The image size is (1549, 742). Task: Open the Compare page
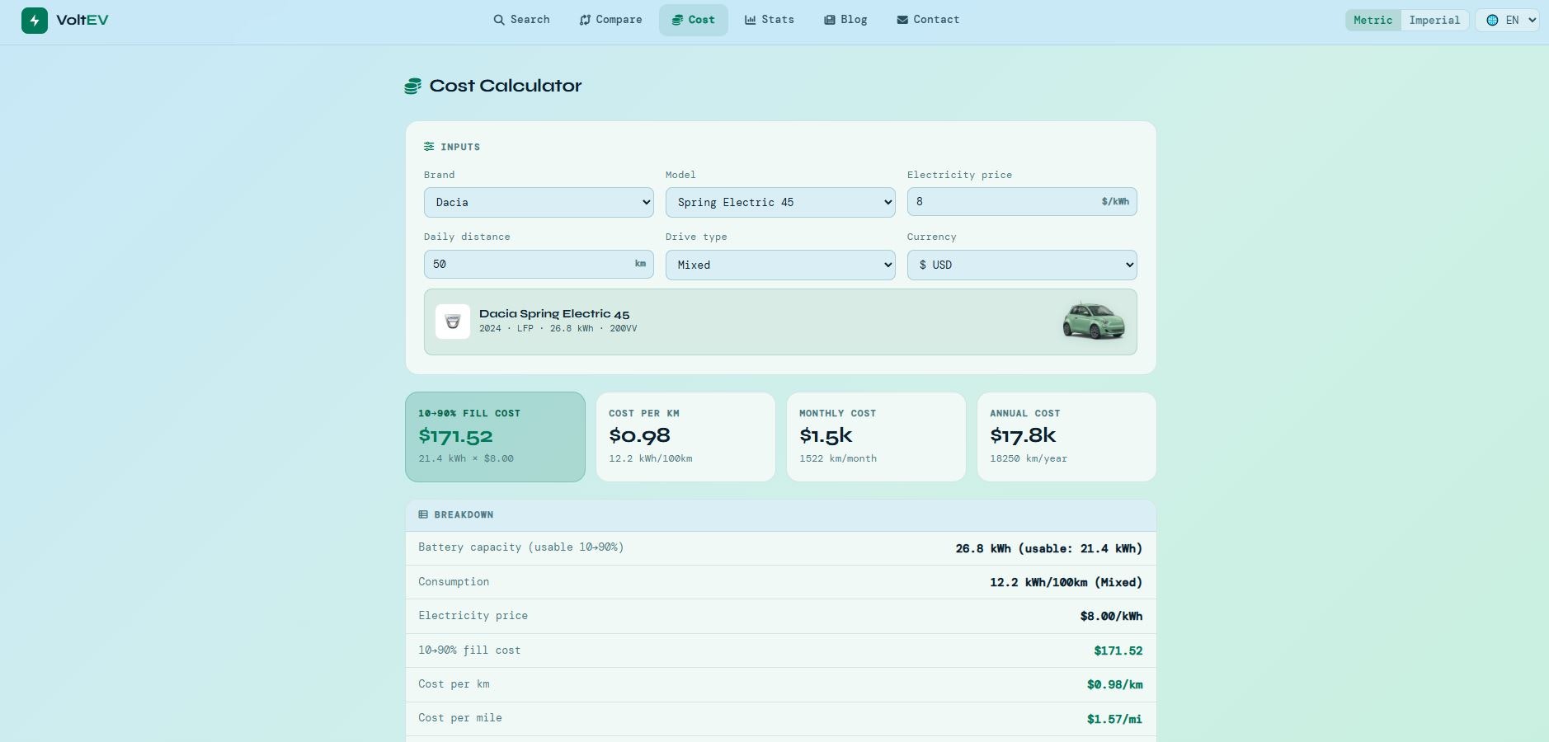click(x=610, y=20)
